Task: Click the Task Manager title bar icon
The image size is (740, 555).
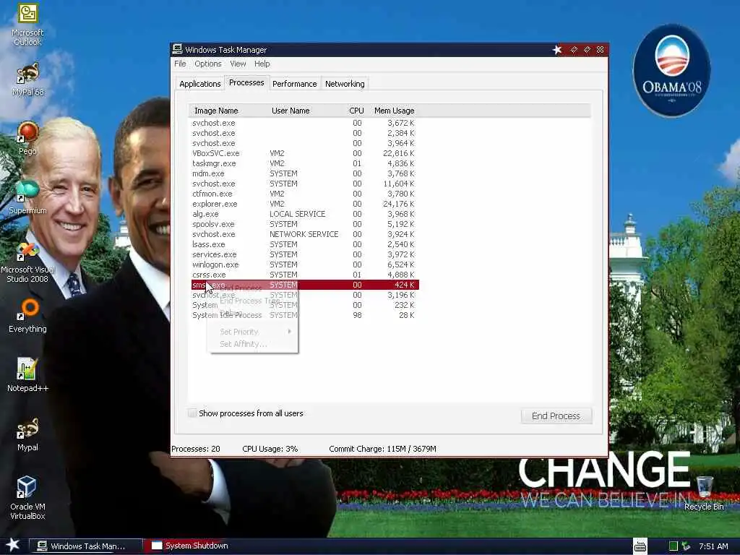Action: 178,49
